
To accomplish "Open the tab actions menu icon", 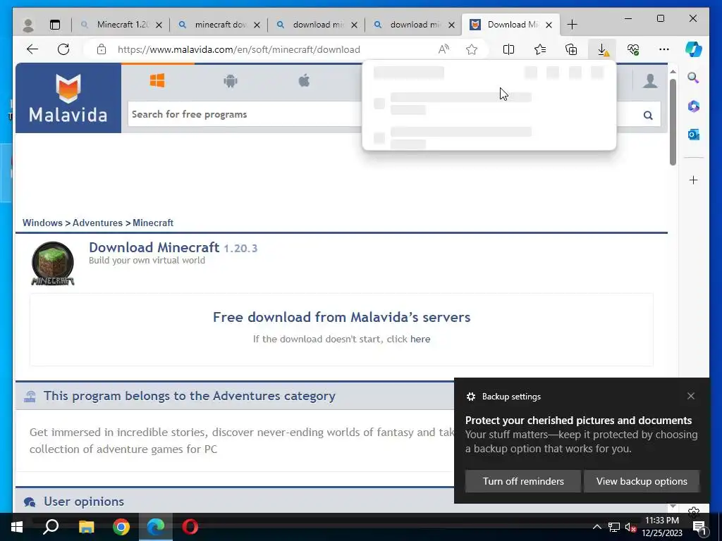I will [x=55, y=25].
